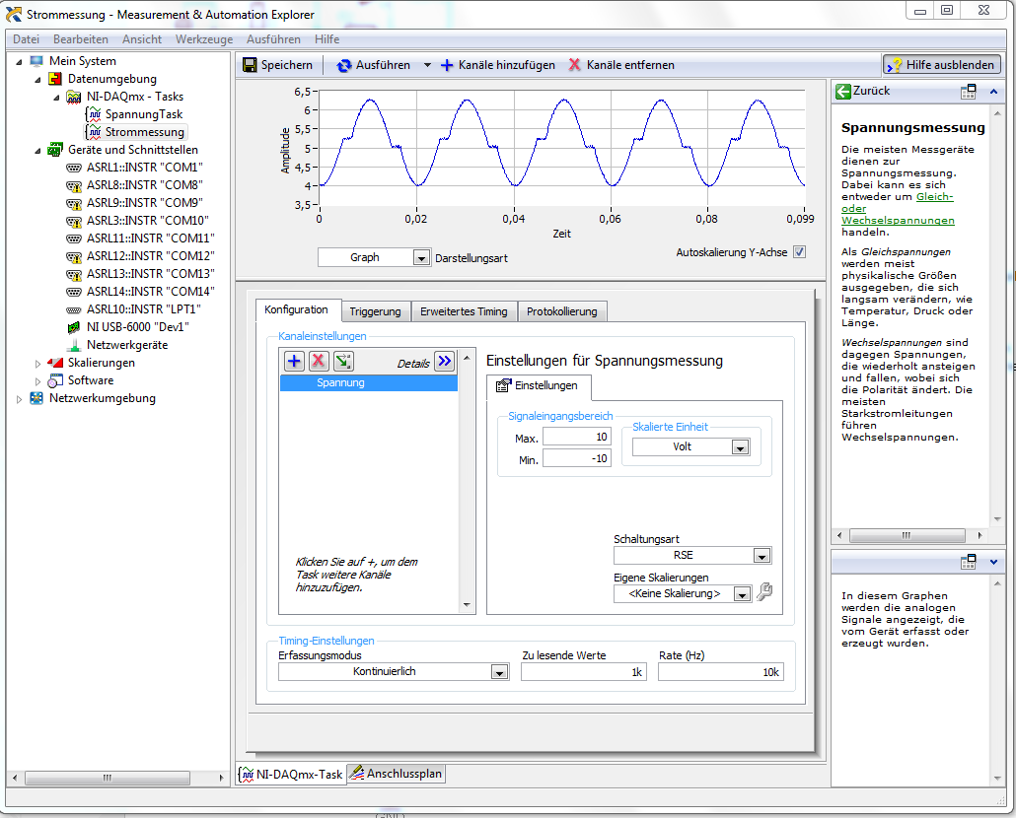Open the Ansicht menu
The image size is (1016, 818).
(142, 39)
